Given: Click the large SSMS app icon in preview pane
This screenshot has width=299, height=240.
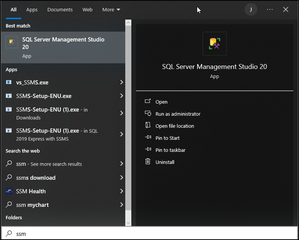Looking at the screenshot, I should pyautogui.click(x=215, y=44).
